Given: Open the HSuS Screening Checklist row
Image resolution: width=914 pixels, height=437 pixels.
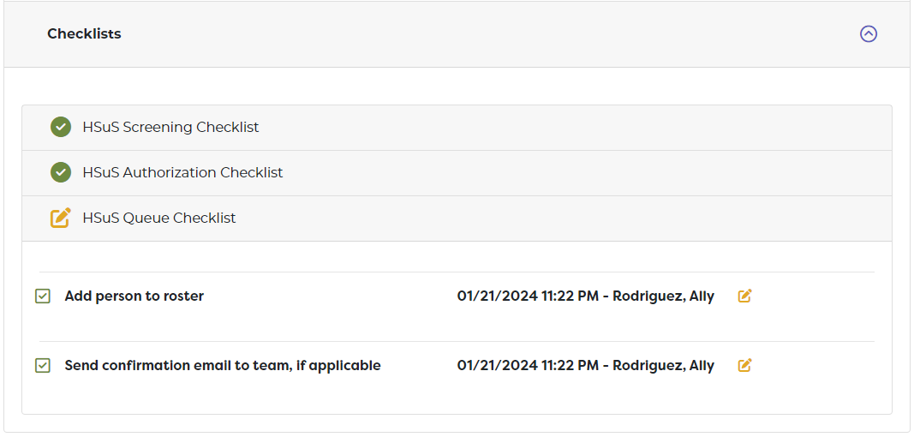Looking at the screenshot, I should coord(170,128).
